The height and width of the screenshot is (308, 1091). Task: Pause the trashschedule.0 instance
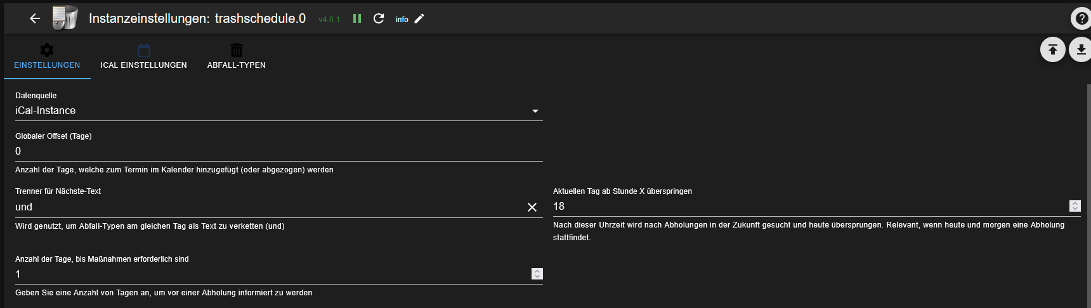(357, 19)
